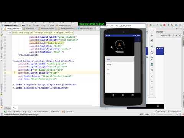This screenshot has height=138, width=184.
Task: Click the lightbulb intention icon in editor gutter
Action: coord(15,72)
